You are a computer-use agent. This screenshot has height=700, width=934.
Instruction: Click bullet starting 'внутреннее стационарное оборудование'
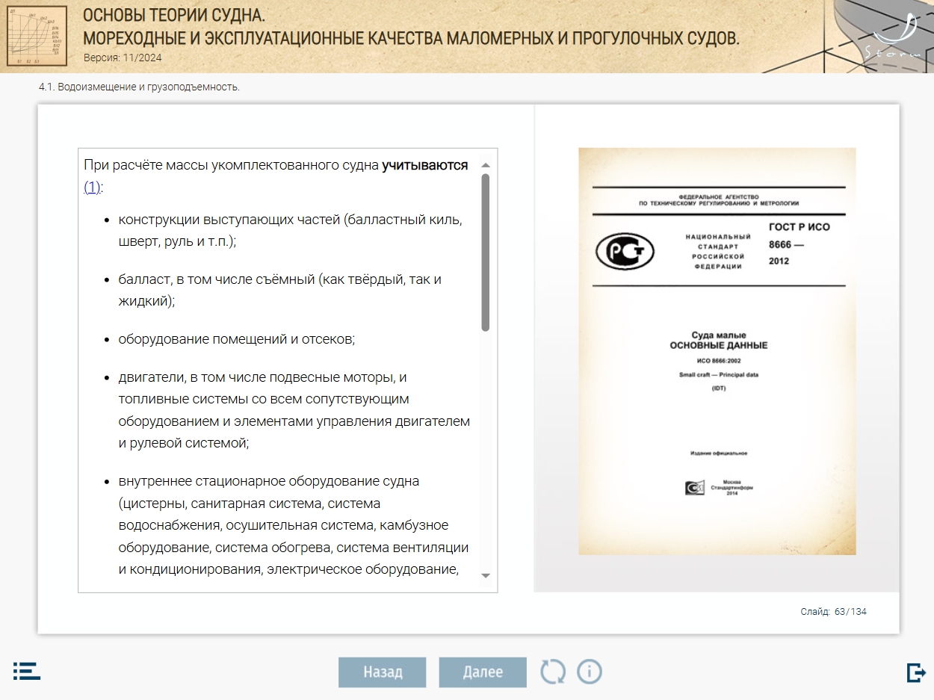click(294, 525)
